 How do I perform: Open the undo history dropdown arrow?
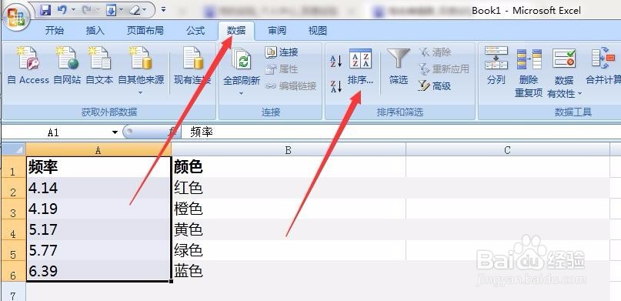[x=73, y=10]
